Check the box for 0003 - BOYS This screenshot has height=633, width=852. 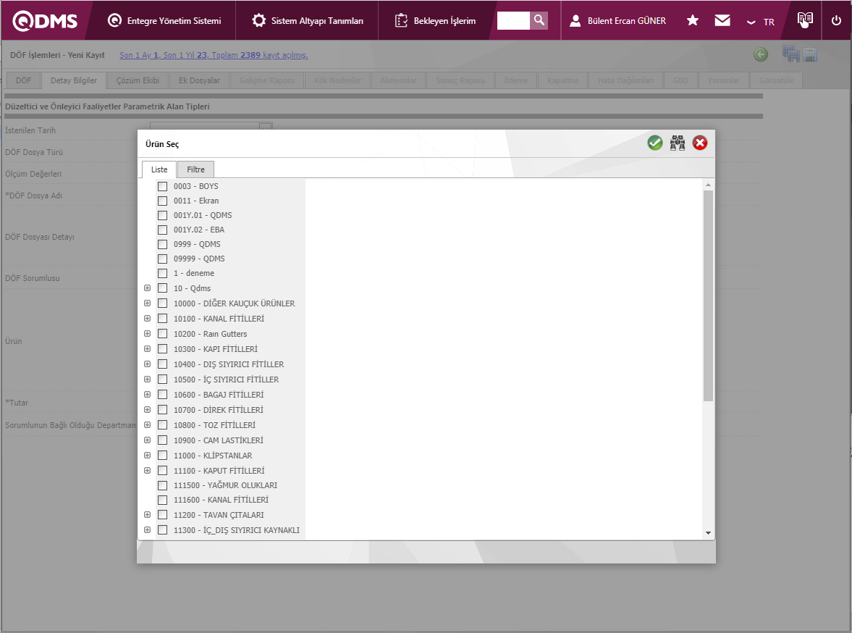pyautogui.click(x=163, y=186)
